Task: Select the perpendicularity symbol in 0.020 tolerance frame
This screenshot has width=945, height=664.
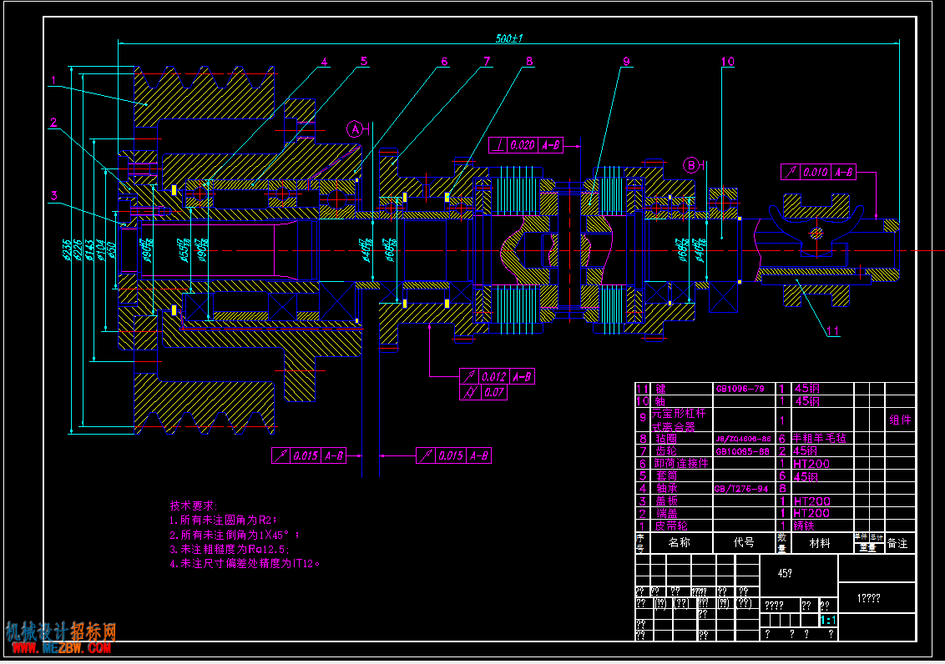Action: point(498,145)
